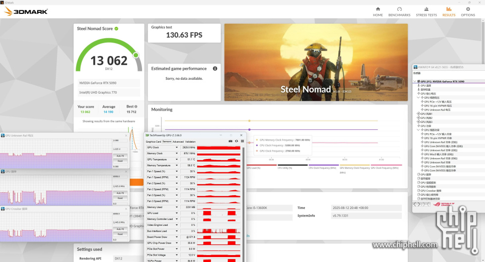Close the GPU Unknown Rail voltage graph window
Viewport: 485px width, 262px height.
126,136
